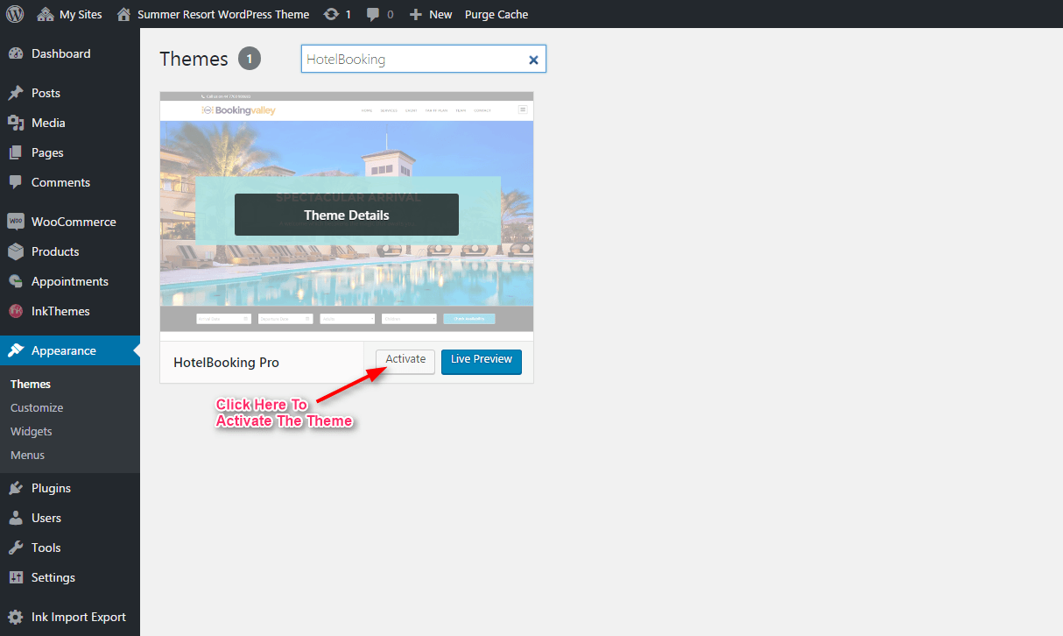Viewport: 1063px width, 636px height.
Task: Click the home icon in admin bar
Action: (x=123, y=14)
